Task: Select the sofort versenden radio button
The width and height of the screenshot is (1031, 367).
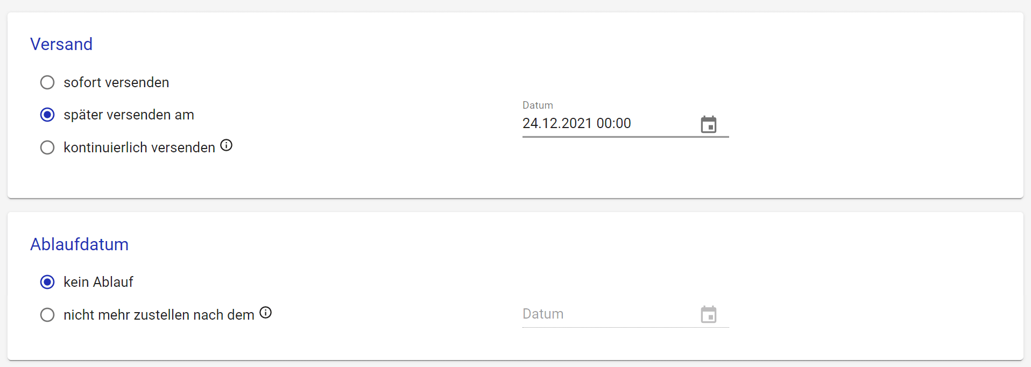Action: click(47, 82)
